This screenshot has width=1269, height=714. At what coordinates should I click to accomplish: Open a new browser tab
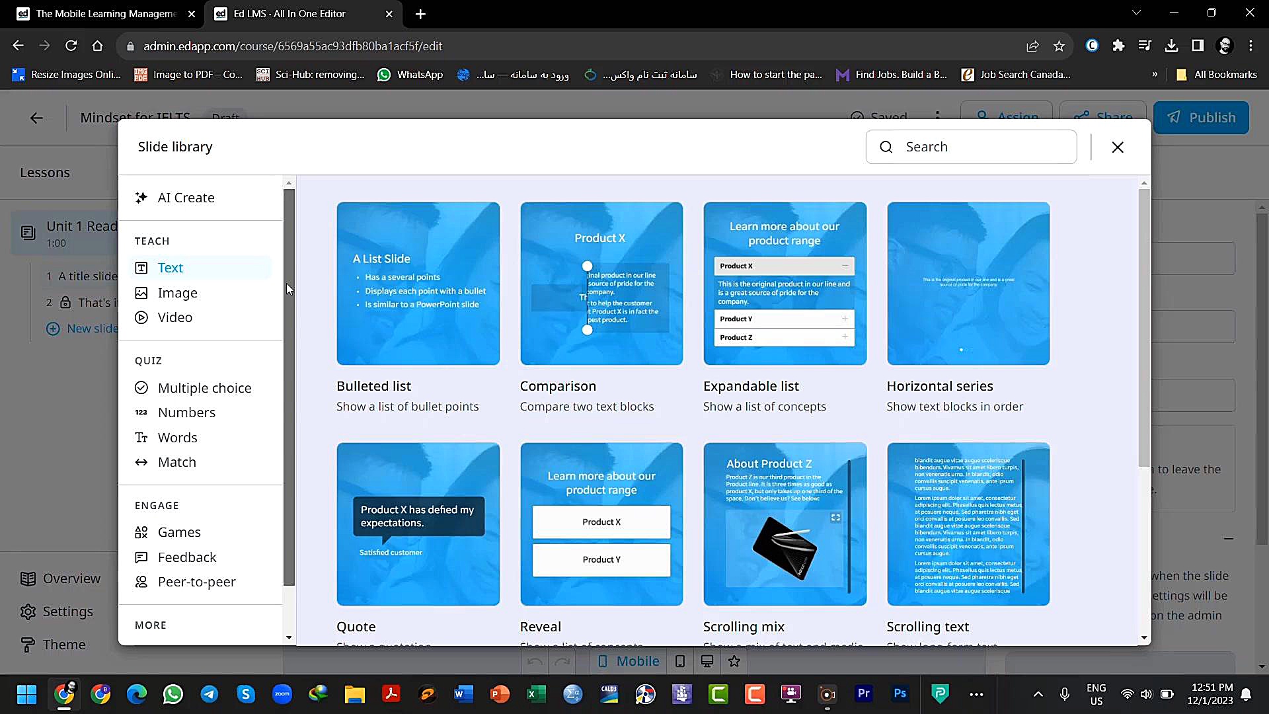(421, 14)
